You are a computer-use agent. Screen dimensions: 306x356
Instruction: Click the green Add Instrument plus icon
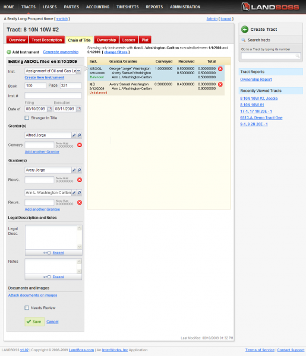9,52
